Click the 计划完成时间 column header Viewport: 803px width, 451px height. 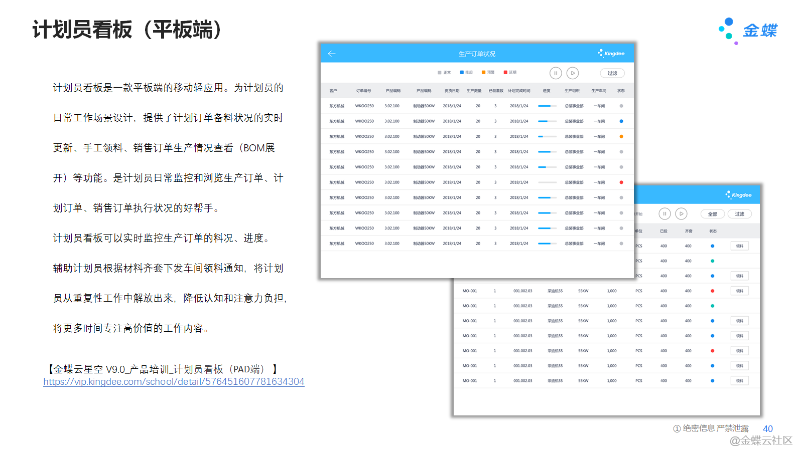coord(519,91)
